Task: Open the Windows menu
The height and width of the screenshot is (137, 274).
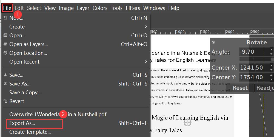Action: [x=154, y=8]
